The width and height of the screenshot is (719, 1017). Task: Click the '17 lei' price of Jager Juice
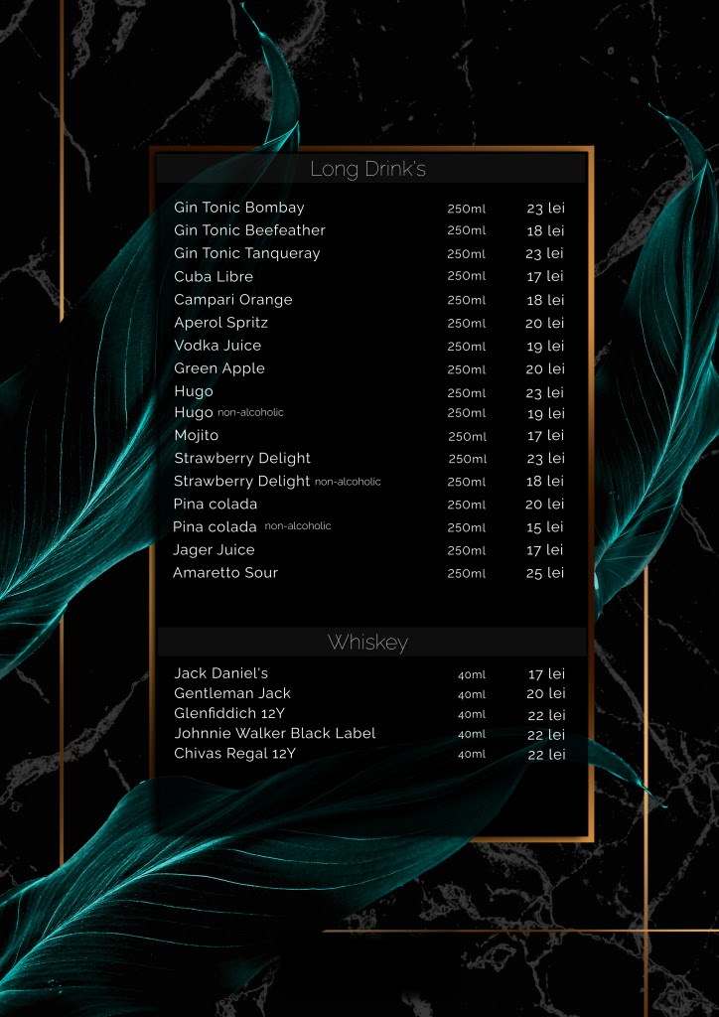tap(545, 550)
